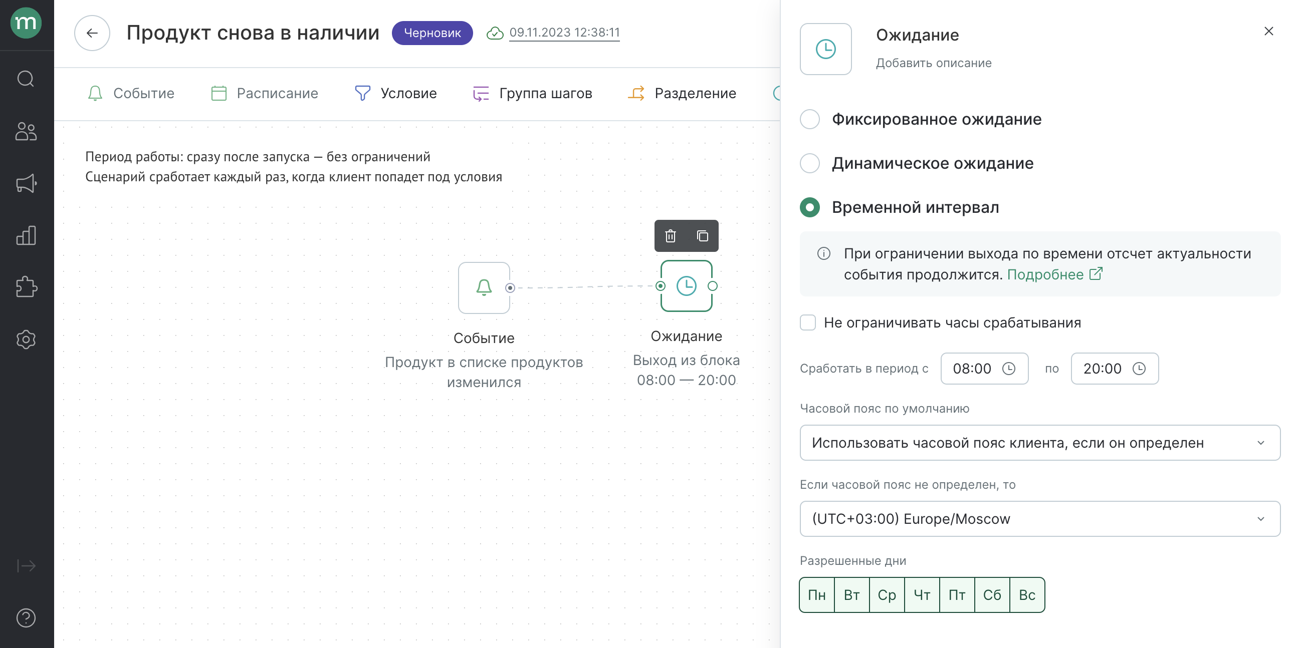Toggle Пт allowed day
The width and height of the screenshot is (1300, 648).
[x=957, y=595]
